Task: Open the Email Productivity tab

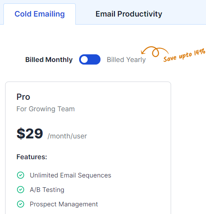Action: tap(129, 14)
